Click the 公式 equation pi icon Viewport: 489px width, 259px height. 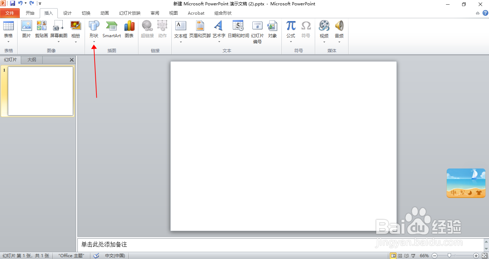tap(291, 26)
